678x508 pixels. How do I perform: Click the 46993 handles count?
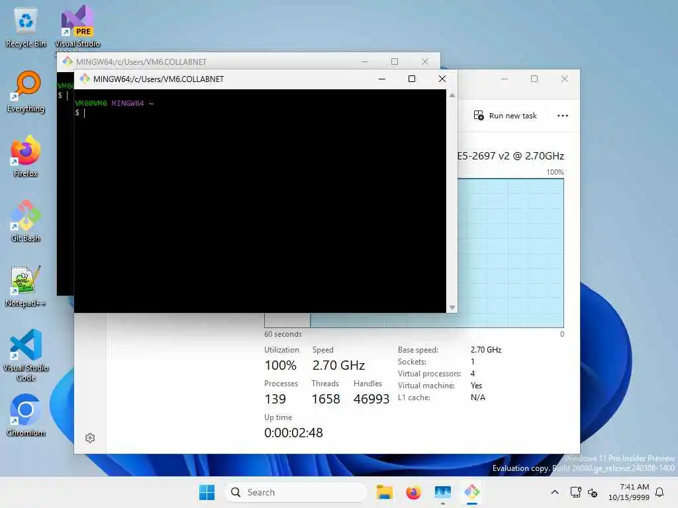pos(371,399)
